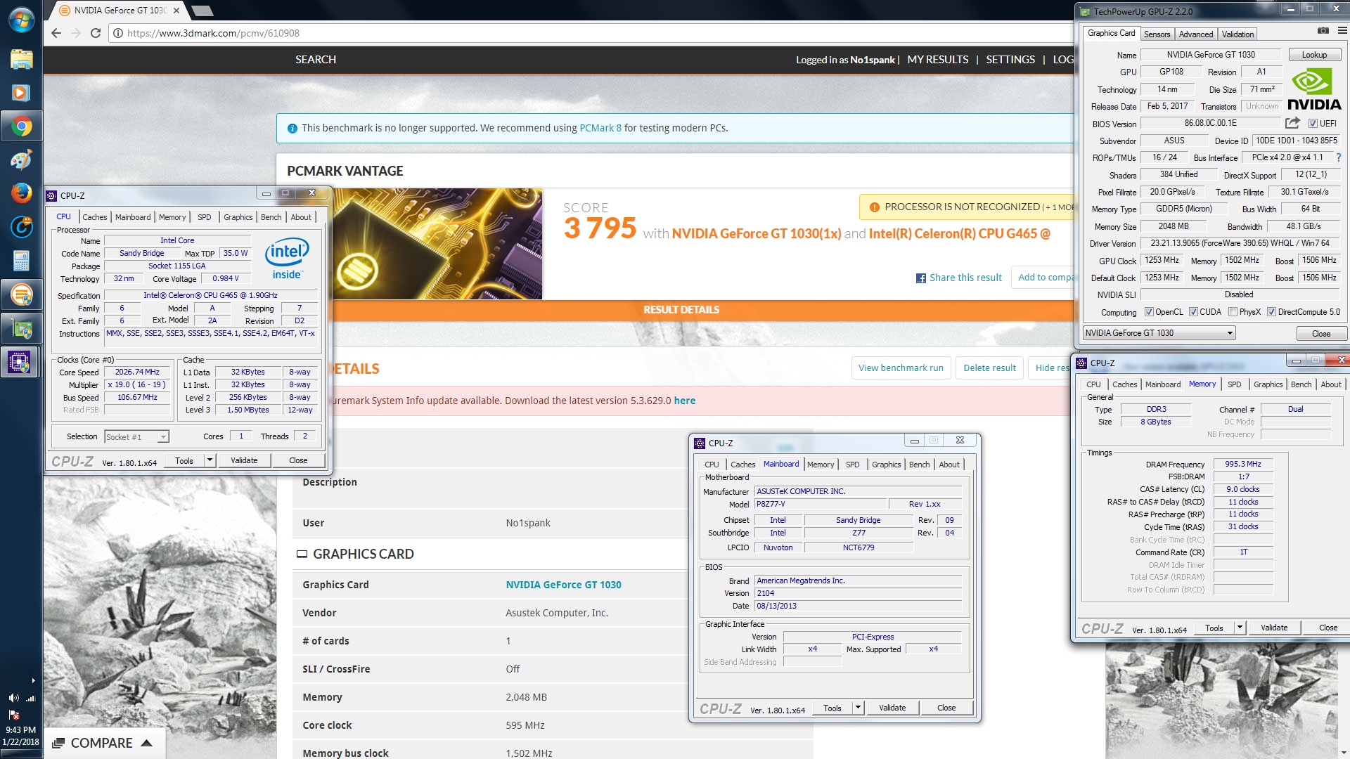This screenshot has height=759, width=1350.
Task: Launch Firefox from the taskbar
Action: click(x=21, y=193)
